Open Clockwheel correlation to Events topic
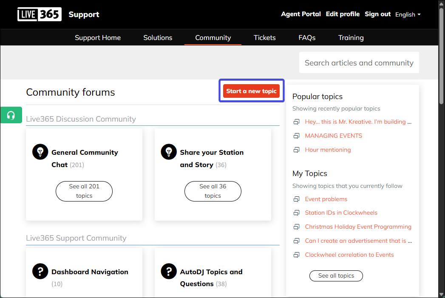 (349, 255)
